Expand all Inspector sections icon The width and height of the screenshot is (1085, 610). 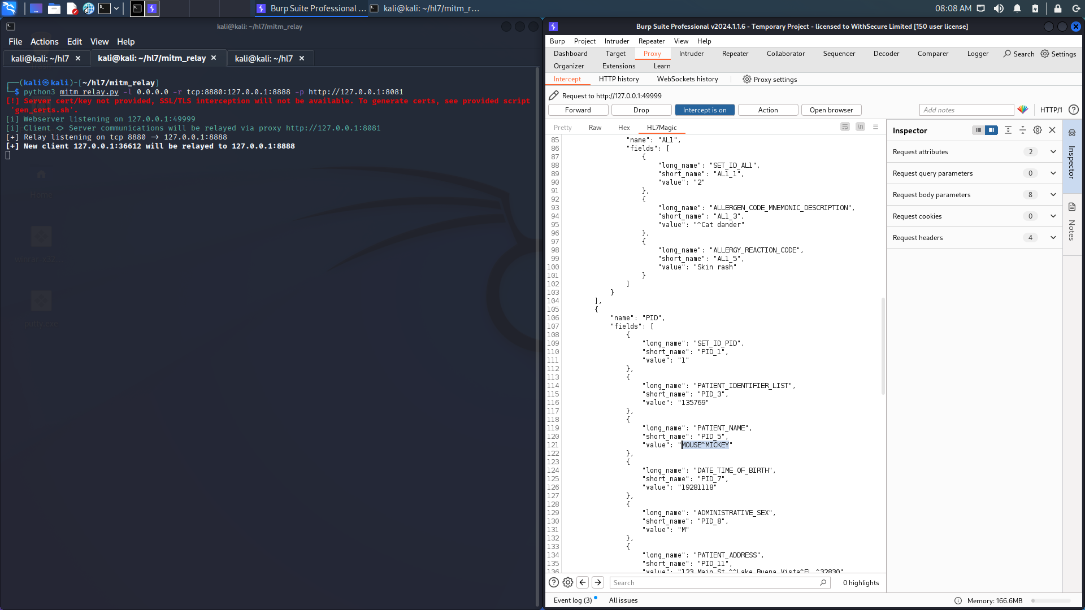[x=1008, y=130]
